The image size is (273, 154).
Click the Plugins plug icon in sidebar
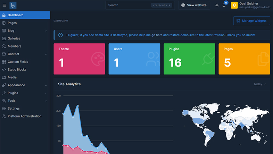tap(4, 93)
